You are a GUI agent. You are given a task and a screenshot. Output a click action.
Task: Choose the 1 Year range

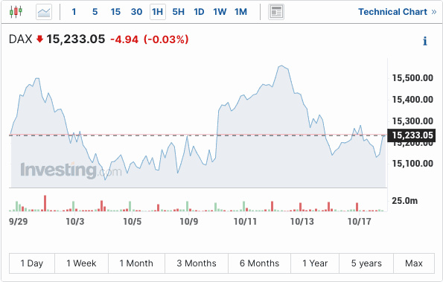(315, 263)
